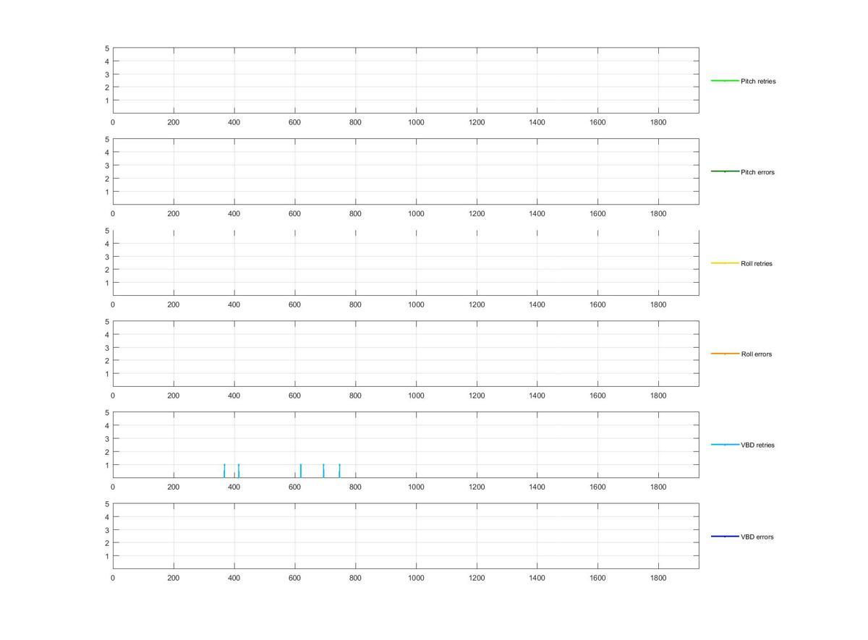Select the yellow Roll retries legend line
This screenshot has height=640, width=868.
725,263
